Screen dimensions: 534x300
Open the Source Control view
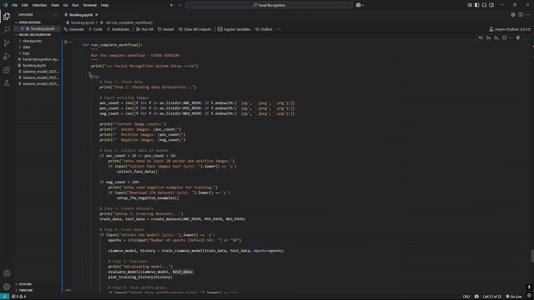7,43
